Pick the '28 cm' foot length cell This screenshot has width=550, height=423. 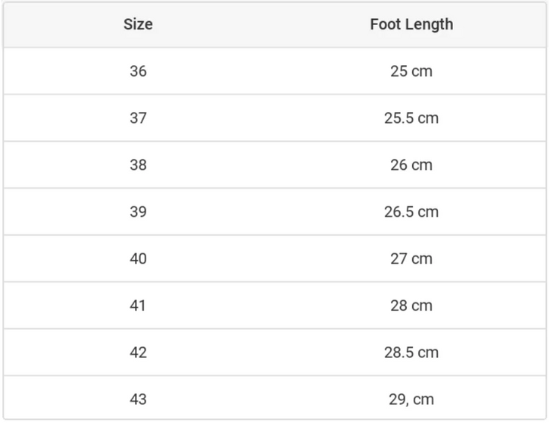[411, 305]
